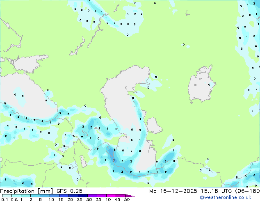Click legend label '40'

[108, 199]
